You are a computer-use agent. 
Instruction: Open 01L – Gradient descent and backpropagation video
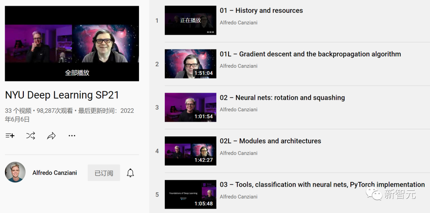pyautogui.click(x=310, y=54)
